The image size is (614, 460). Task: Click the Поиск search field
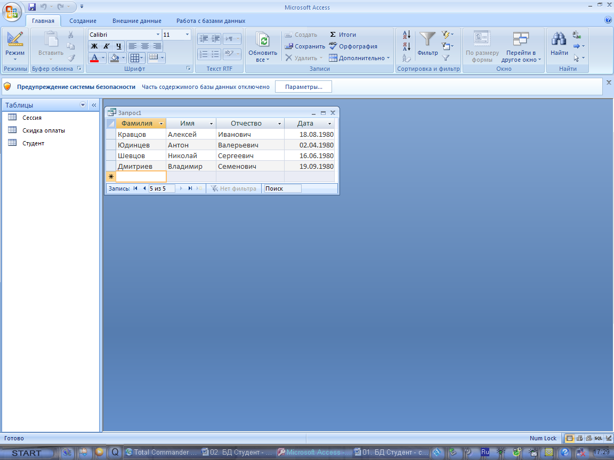[x=282, y=188]
